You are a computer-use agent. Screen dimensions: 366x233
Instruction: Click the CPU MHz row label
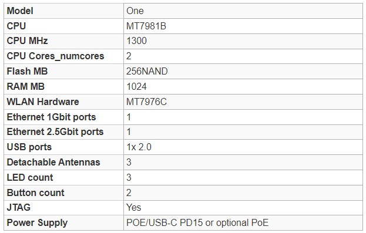pyautogui.click(x=27, y=41)
